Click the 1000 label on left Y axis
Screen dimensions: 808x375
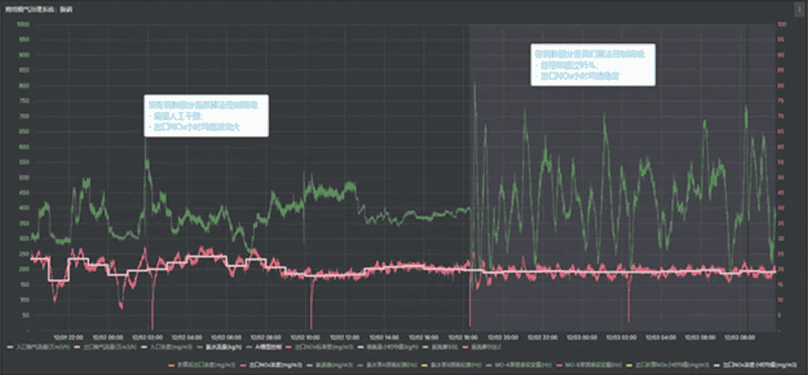click(x=22, y=24)
